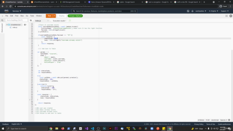The width and height of the screenshot is (233, 131).
Task: Click the tab list icon left of index.js
Action: point(31,20)
